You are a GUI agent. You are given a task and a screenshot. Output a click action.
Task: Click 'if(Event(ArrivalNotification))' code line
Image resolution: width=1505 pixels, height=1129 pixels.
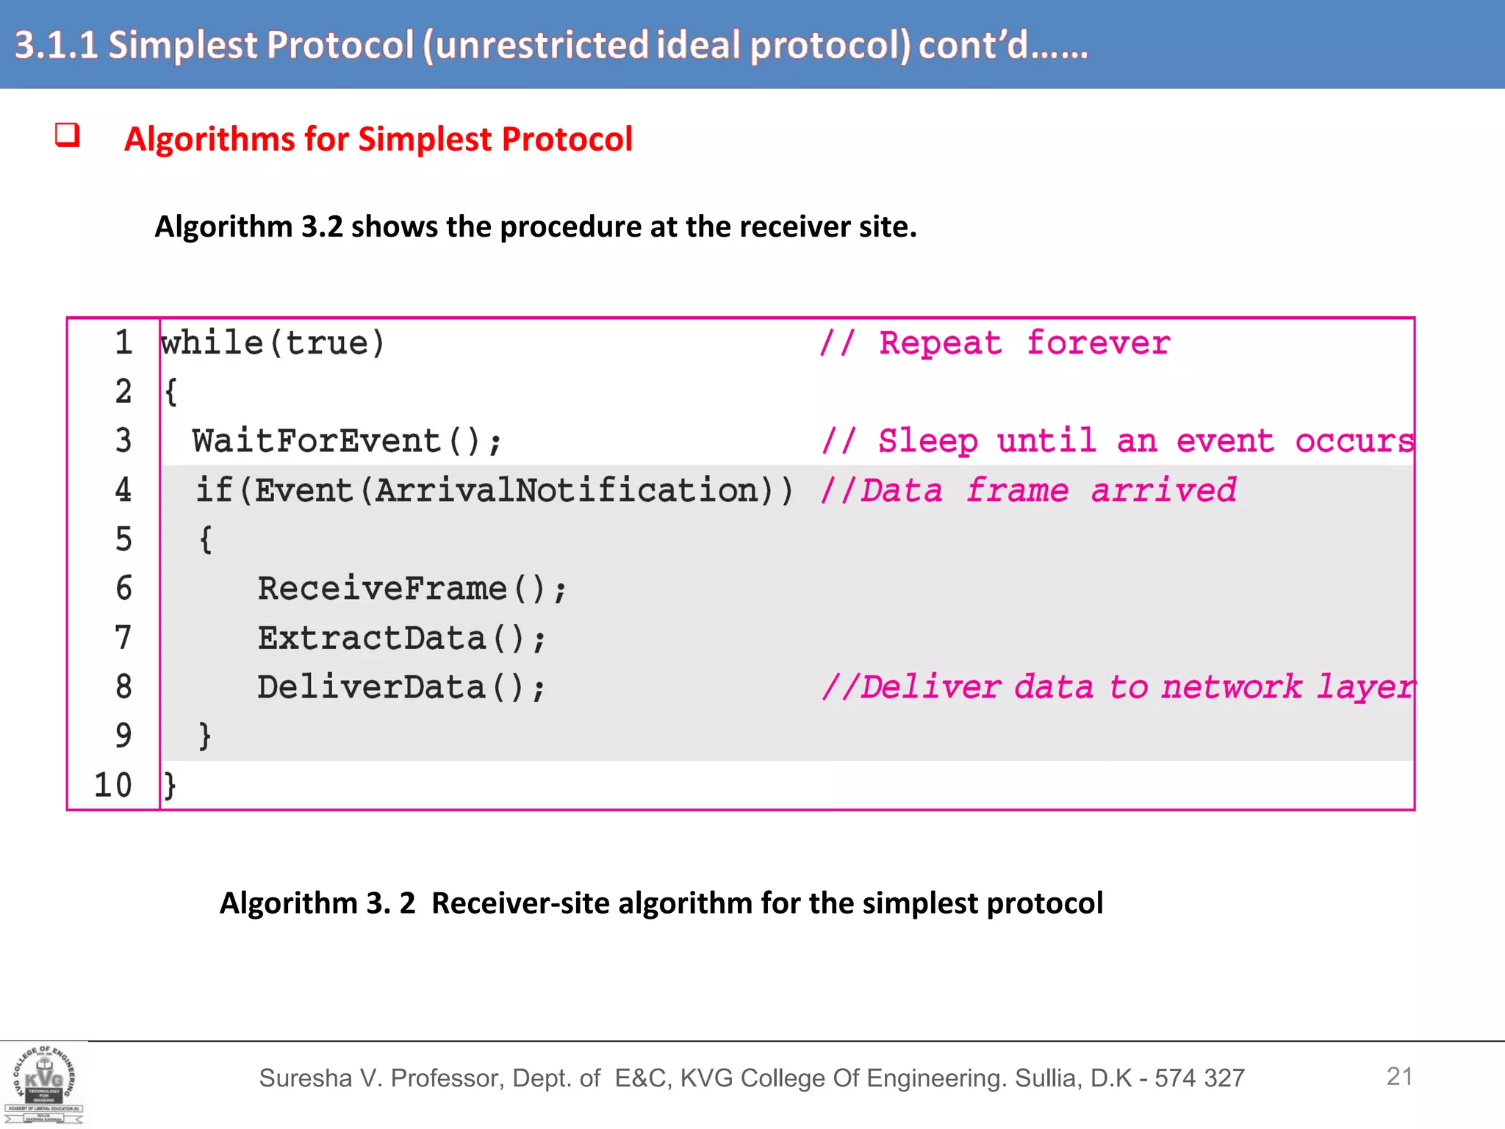tap(495, 490)
